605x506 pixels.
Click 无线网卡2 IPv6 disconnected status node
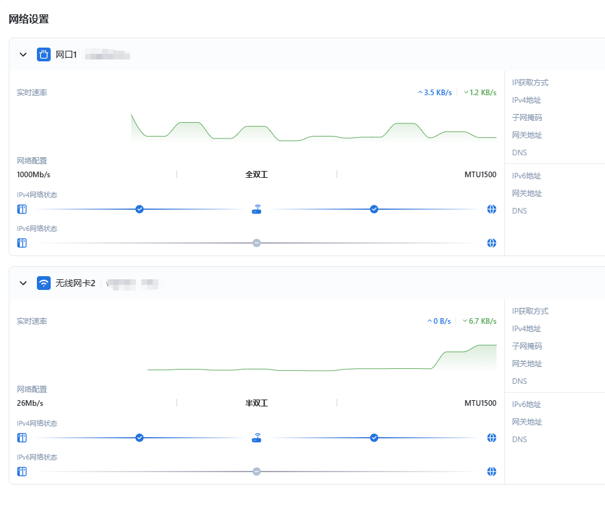(257, 472)
